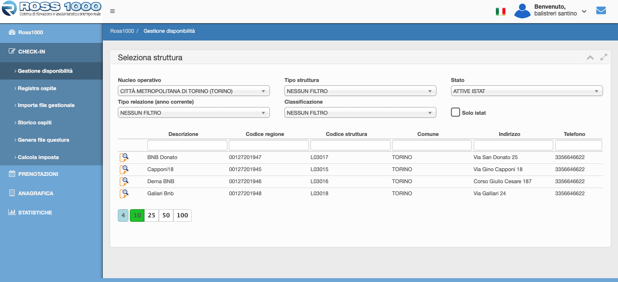Open details icon for Capponi18
Screen dimensions: 618x282
(x=124, y=169)
